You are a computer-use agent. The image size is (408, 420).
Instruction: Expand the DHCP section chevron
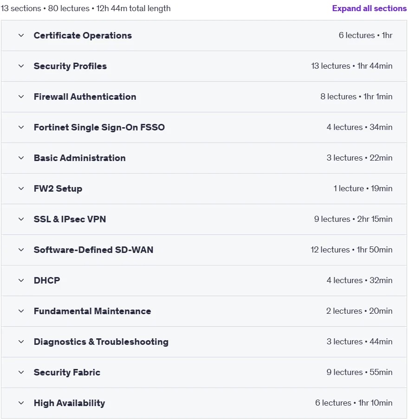point(21,280)
